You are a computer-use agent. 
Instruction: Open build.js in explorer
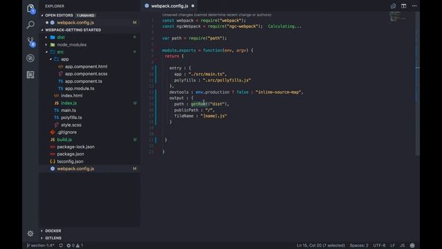click(64, 140)
